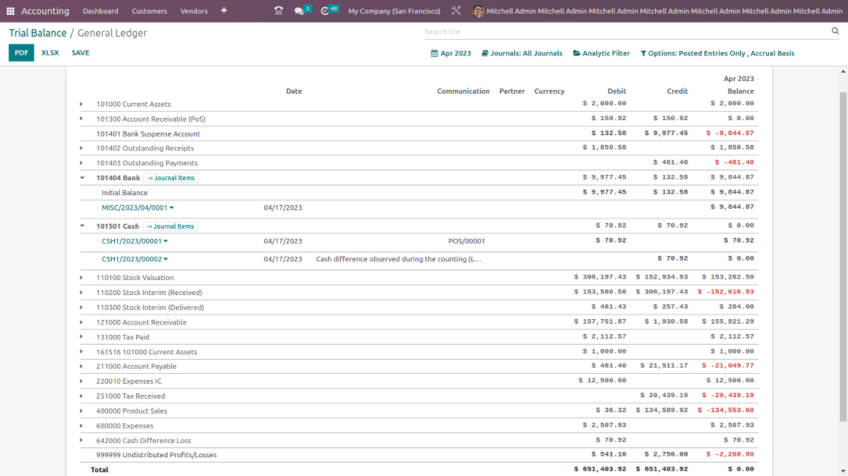Click the vertical scrollbar thumb

[x=843, y=257]
